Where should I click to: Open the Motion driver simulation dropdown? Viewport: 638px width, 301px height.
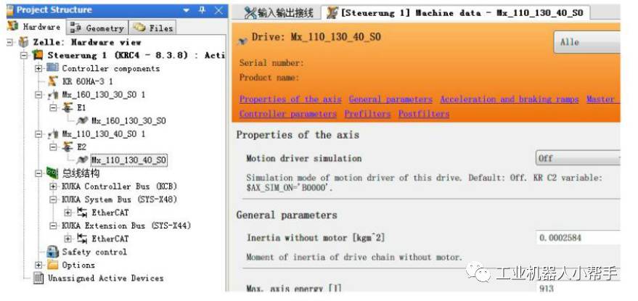click(x=578, y=158)
